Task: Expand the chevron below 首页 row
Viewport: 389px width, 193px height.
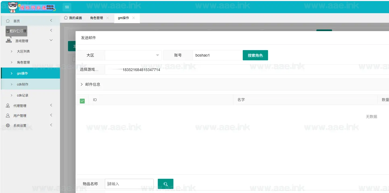Action: pyautogui.click(x=51, y=31)
